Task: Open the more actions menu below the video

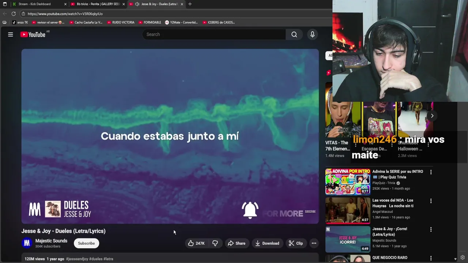Action: [x=314, y=243]
